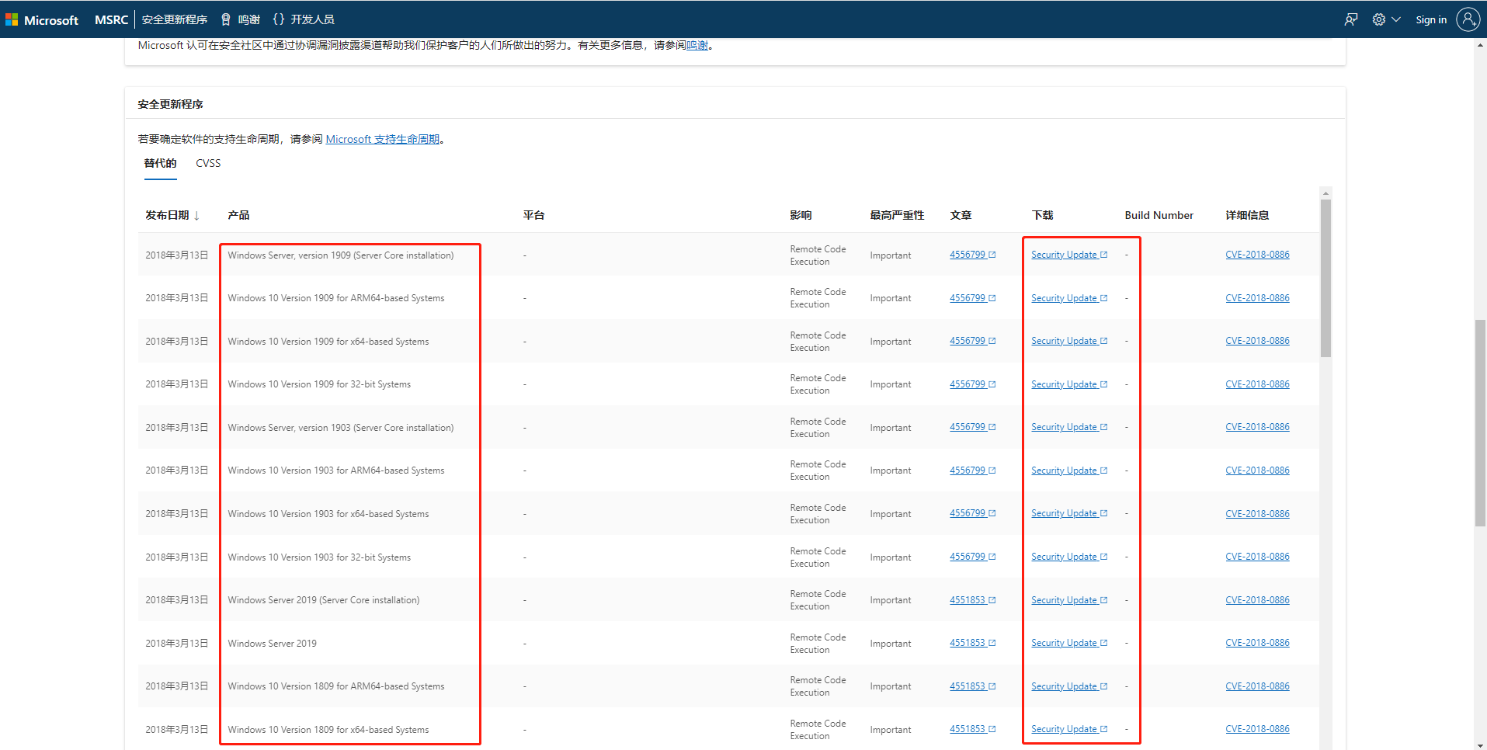
Task: Click the 影响 column header
Action: coord(801,216)
